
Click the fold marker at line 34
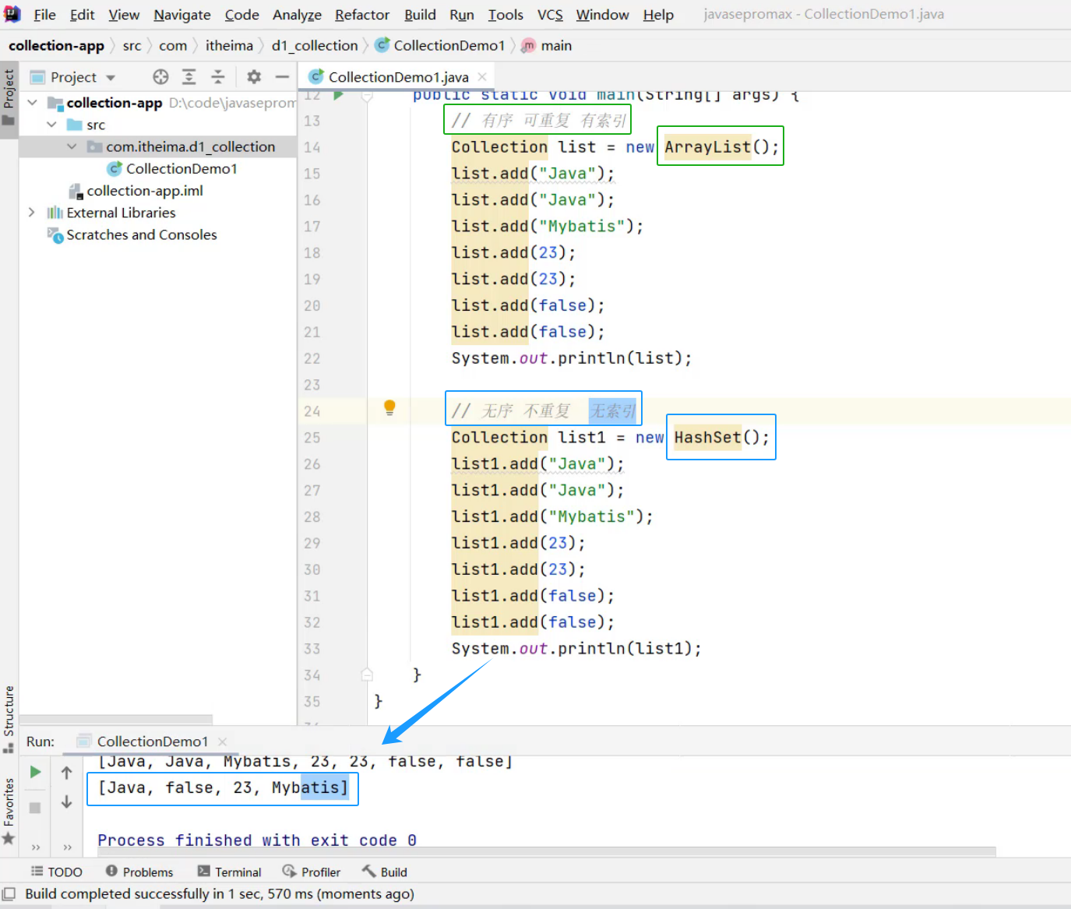point(367,675)
